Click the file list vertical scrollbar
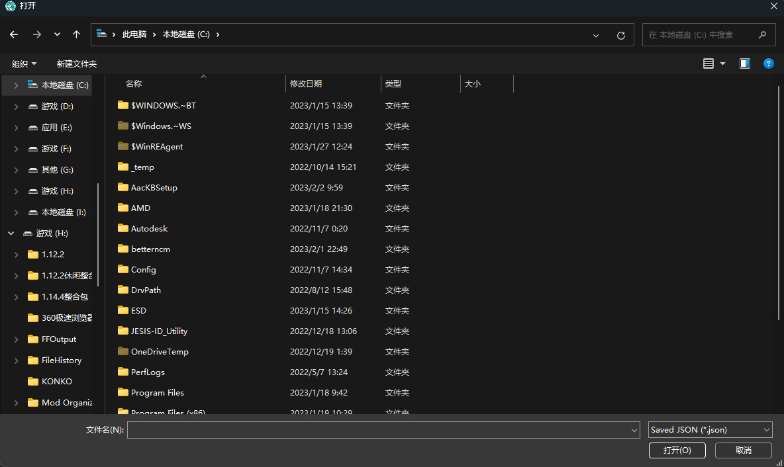This screenshot has width=784, height=467. pos(779,203)
